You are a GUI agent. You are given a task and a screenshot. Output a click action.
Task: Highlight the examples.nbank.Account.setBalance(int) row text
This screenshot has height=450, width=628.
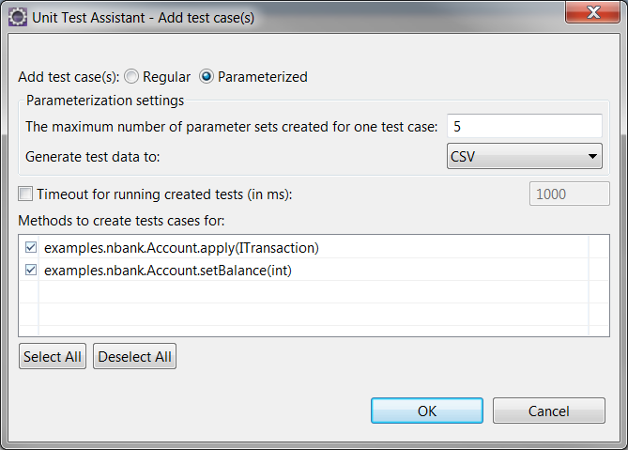pos(168,271)
